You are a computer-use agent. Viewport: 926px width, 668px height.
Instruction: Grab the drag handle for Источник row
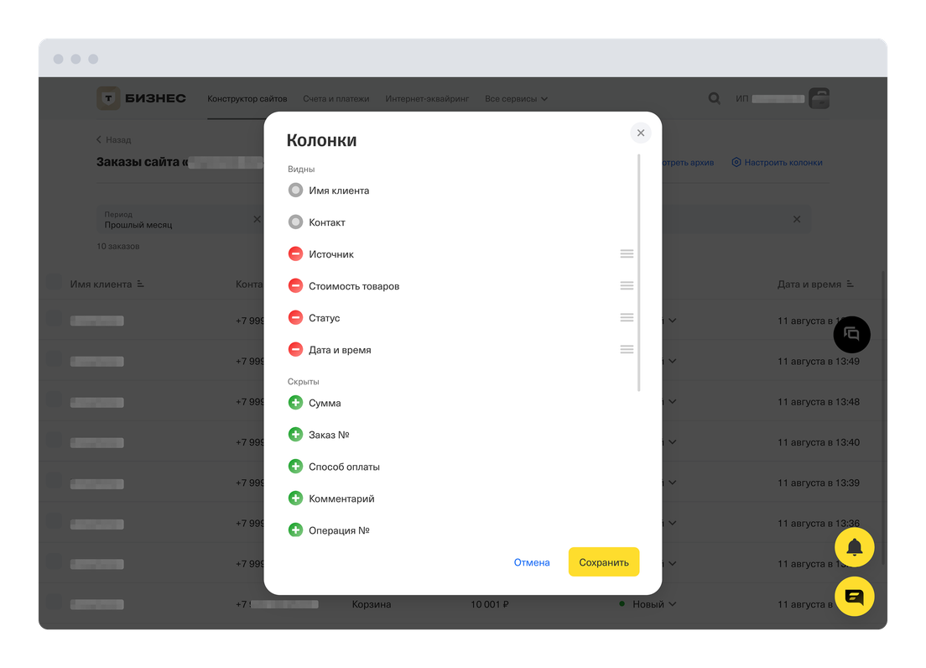tap(627, 254)
